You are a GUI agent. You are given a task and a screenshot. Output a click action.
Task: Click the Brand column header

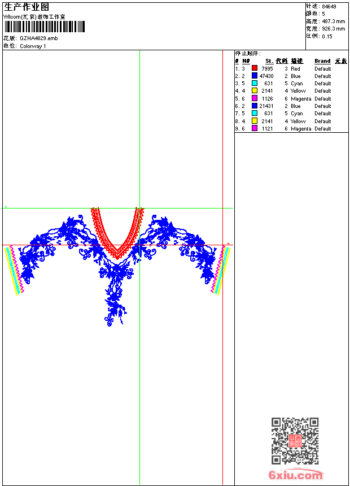pos(322,61)
